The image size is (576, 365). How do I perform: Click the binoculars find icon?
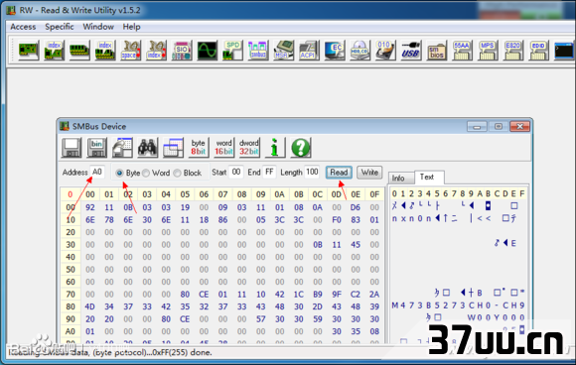tap(148, 148)
